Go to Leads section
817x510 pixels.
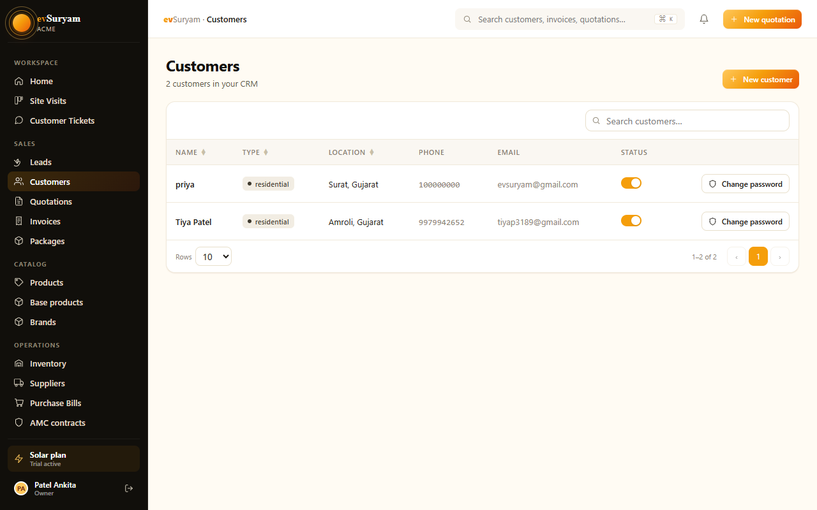coord(73,162)
